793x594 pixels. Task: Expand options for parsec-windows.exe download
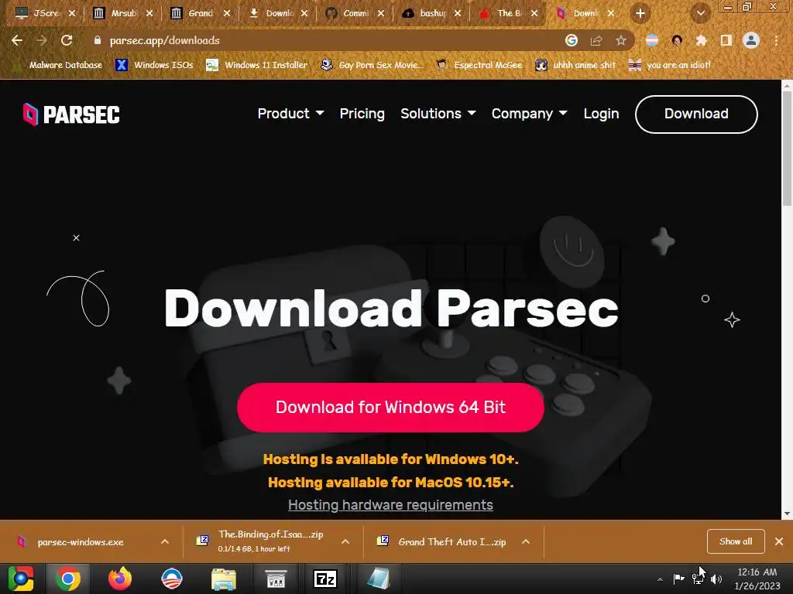pos(165,541)
